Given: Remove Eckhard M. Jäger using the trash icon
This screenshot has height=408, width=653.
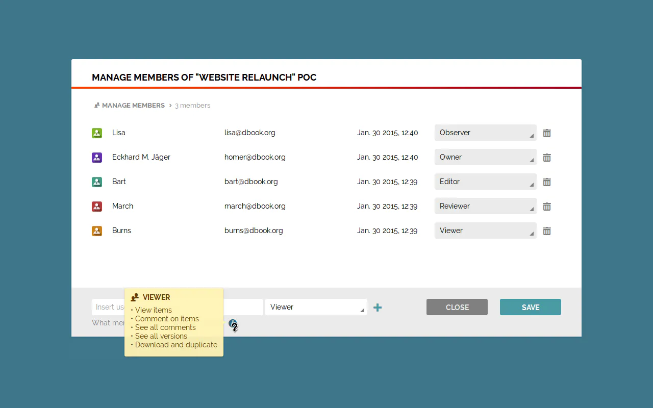Looking at the screenshot, I should [547, 158].
